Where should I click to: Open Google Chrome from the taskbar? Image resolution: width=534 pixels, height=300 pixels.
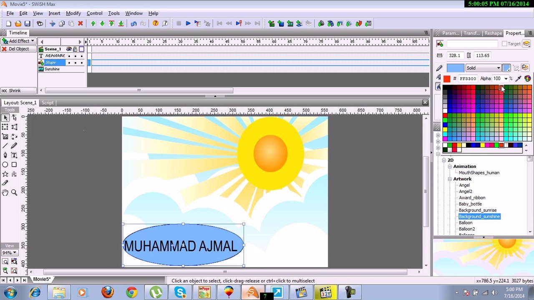pyautogui.click(x=131, y=292)
